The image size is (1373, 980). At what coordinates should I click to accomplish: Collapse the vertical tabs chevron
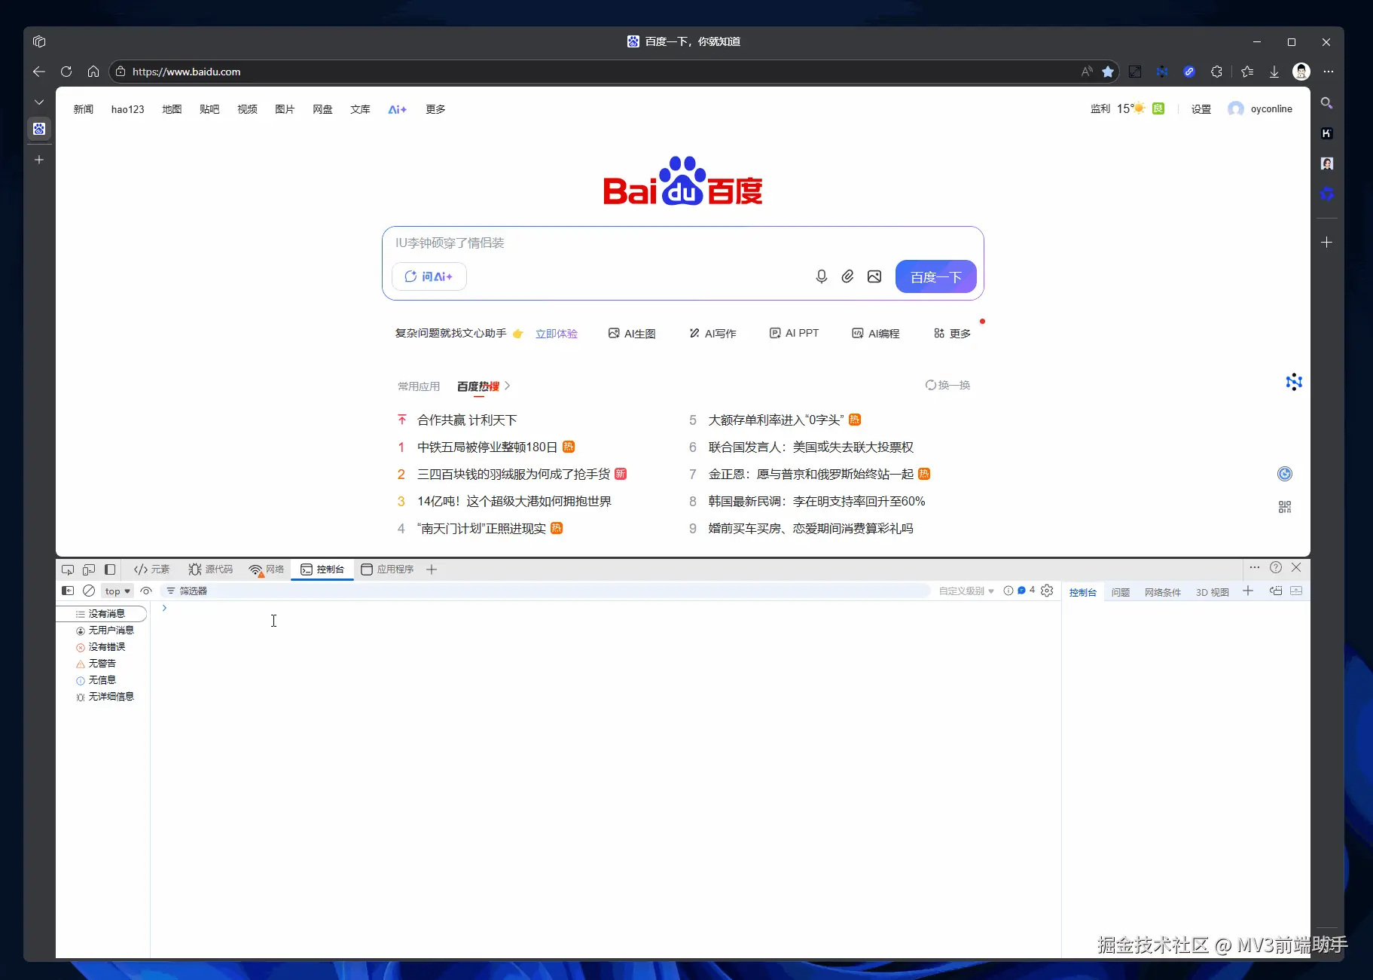pos(39,102)
